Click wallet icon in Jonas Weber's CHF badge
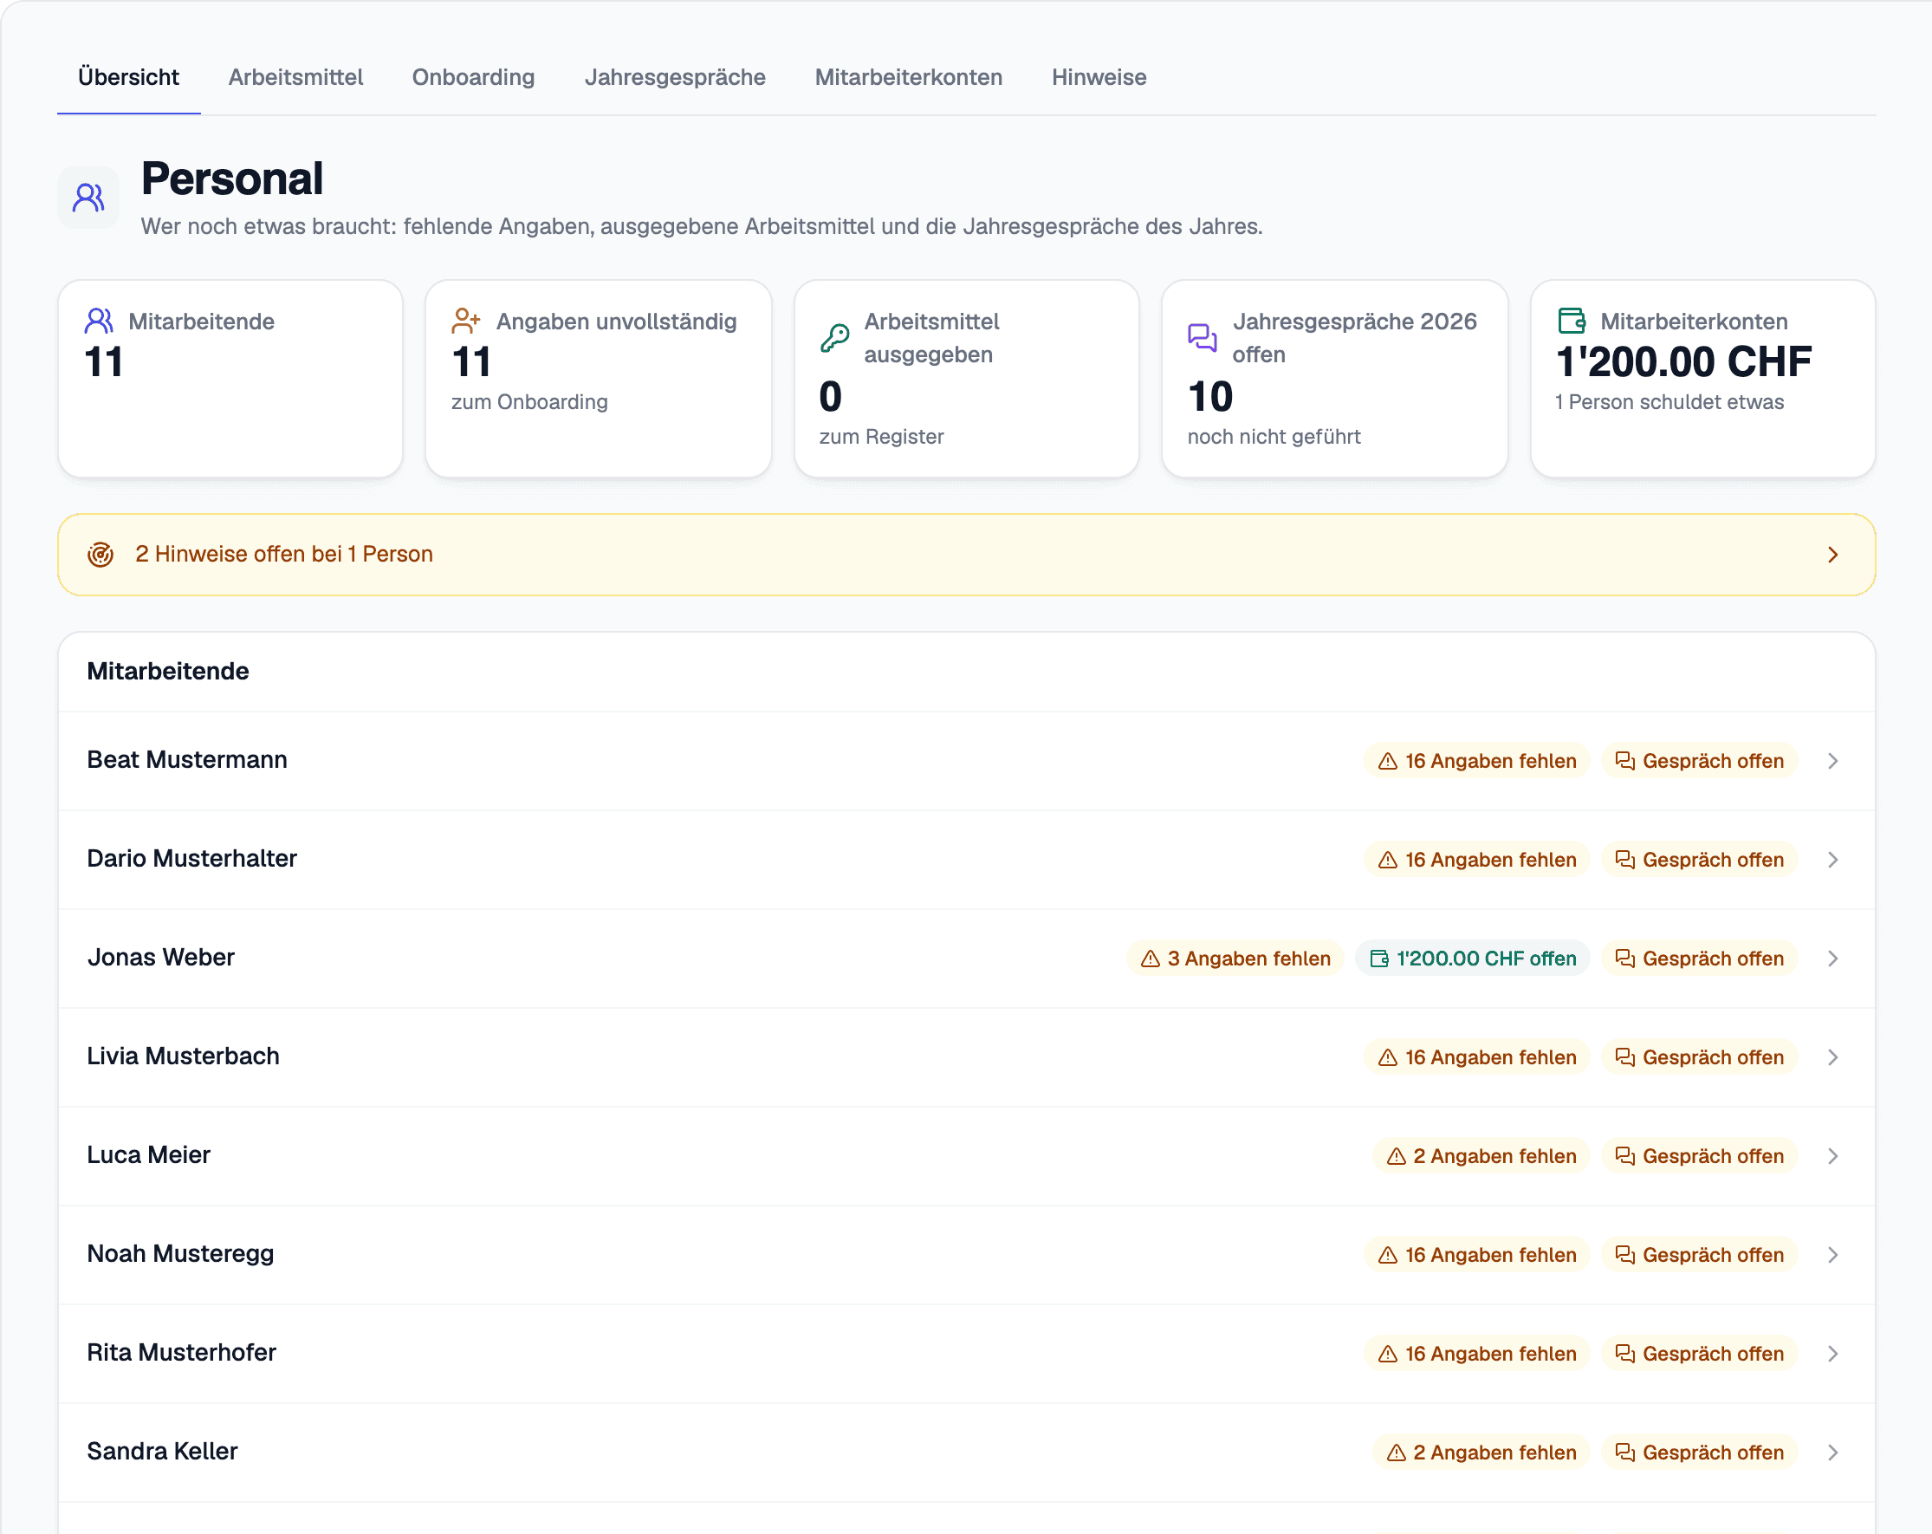The width and height of the screenshot is (1932, 1534). click(x=1379, y=959)
